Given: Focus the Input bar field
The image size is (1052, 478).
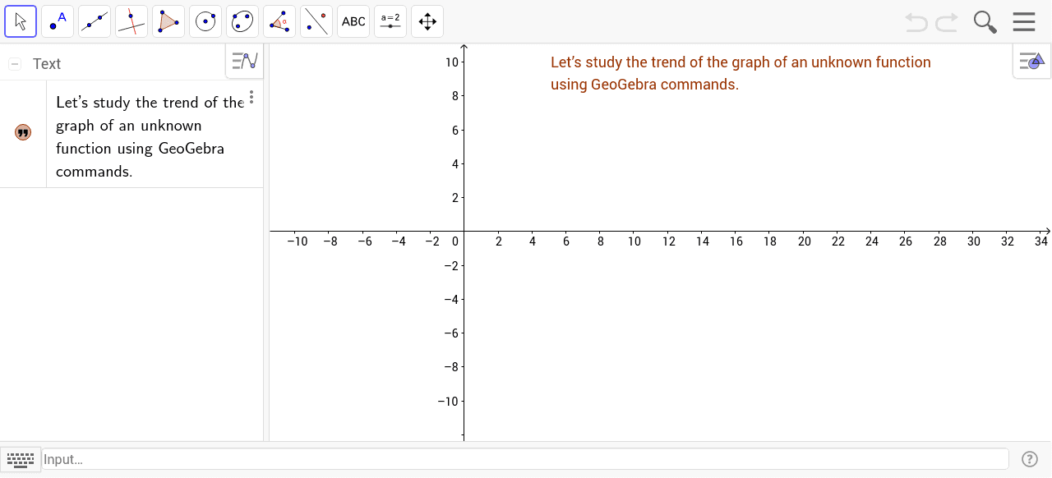Looking at the screenshot, I should pos(524,459).
